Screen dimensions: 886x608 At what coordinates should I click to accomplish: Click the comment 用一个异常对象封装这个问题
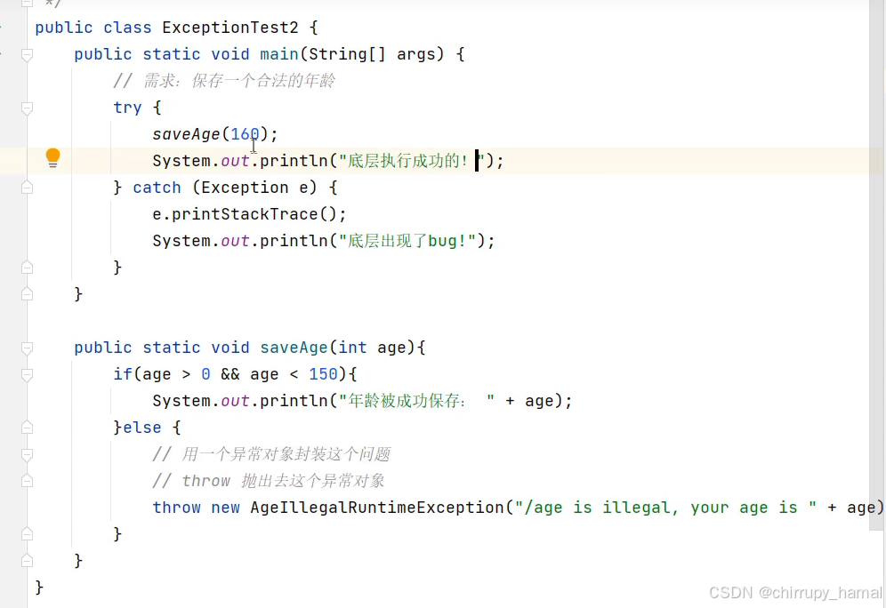click(271, 454)
